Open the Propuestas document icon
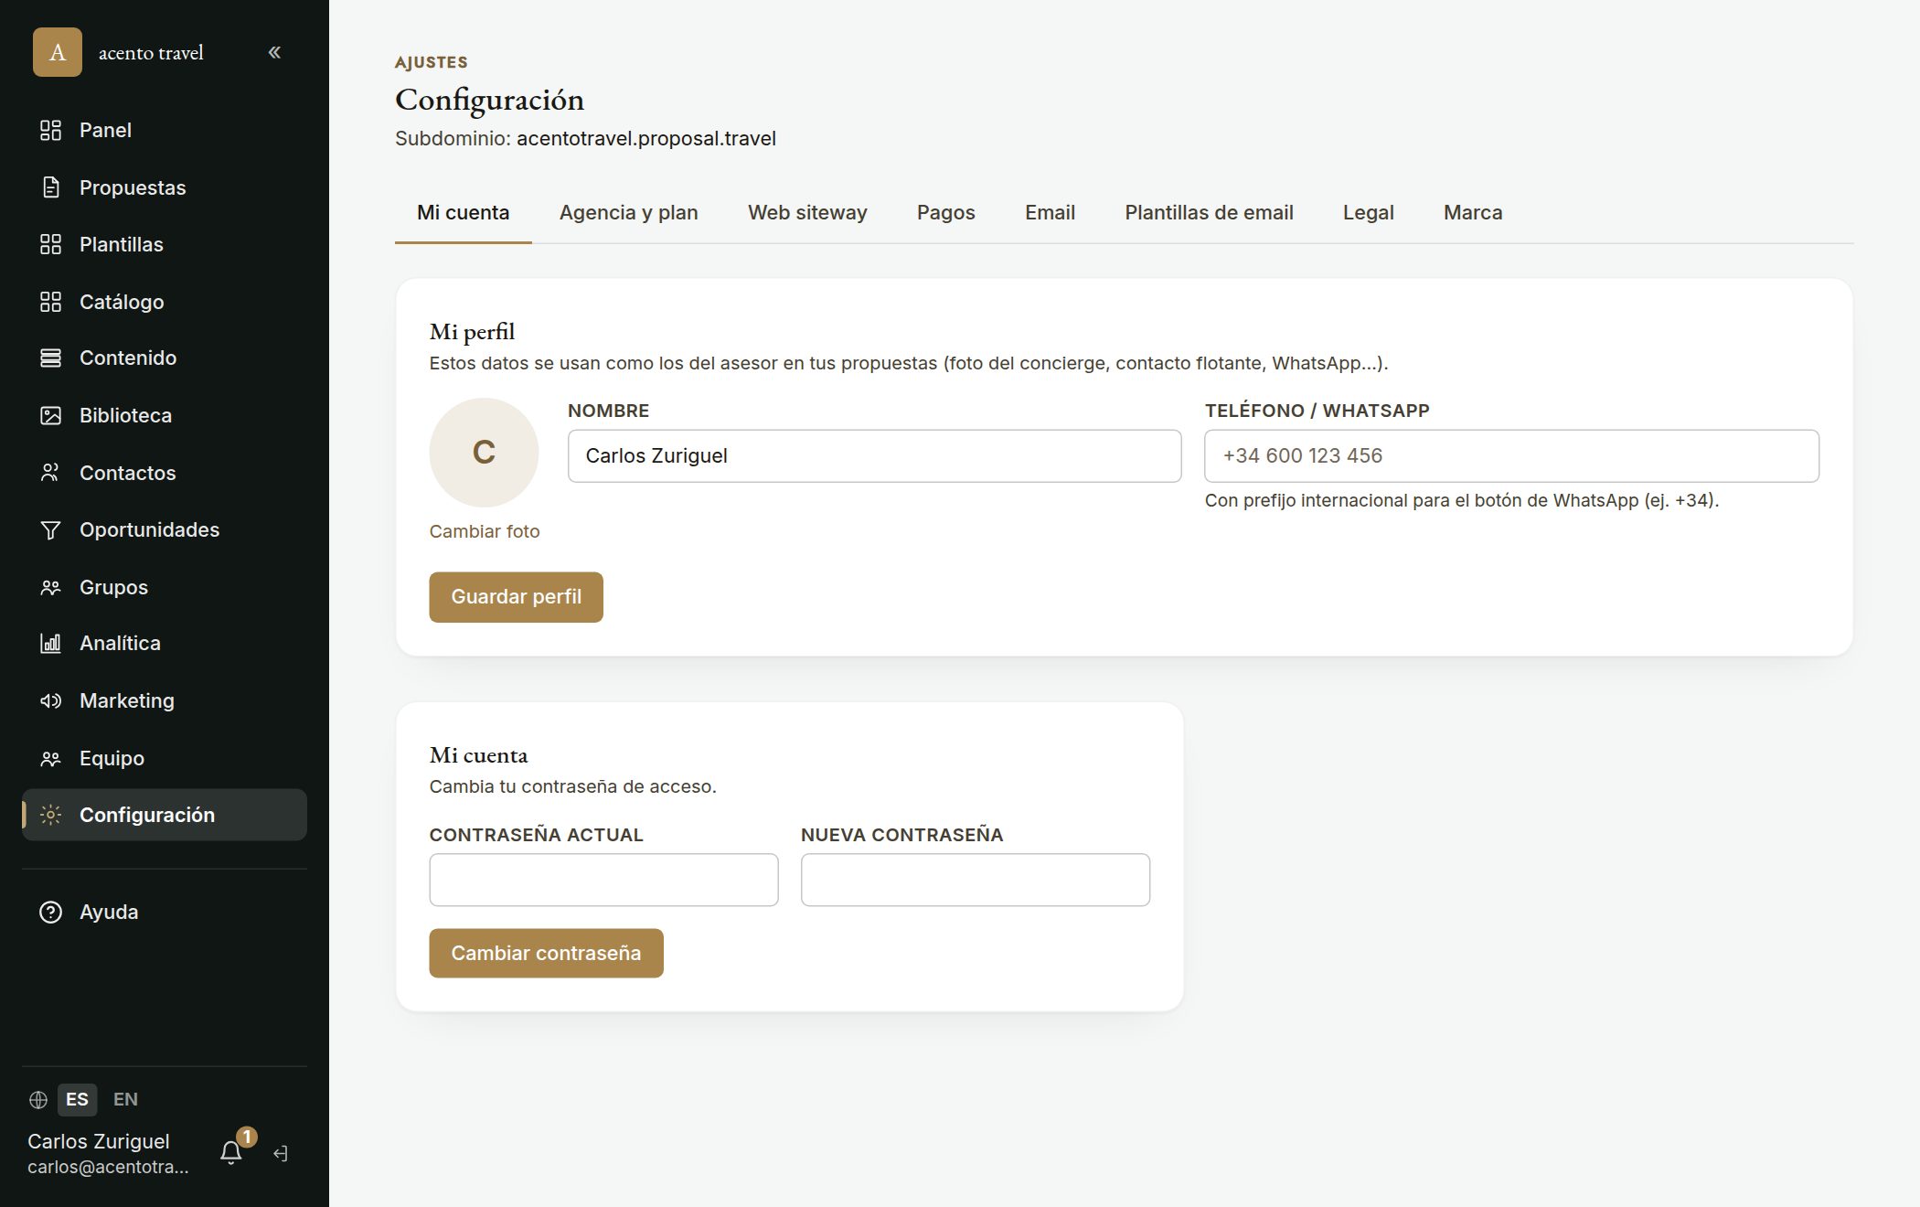Viewport: 1920px width, 1207px height. 51,187
